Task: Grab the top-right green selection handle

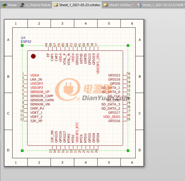Action: pyautogui.click(x=128, y=46)
